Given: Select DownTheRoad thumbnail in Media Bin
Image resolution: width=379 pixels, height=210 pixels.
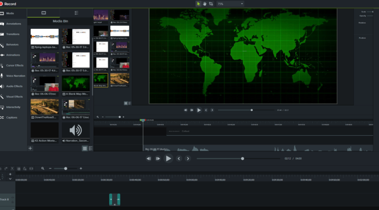Looking at the screenshot, I should [x=44, y=107].
